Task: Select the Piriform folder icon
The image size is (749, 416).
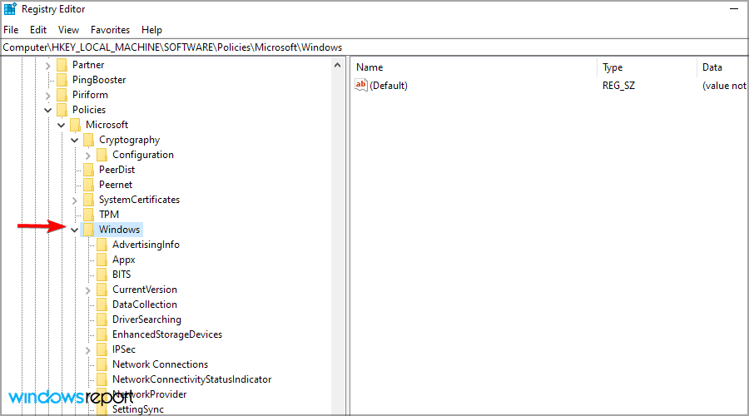Action: click(62, 95)
